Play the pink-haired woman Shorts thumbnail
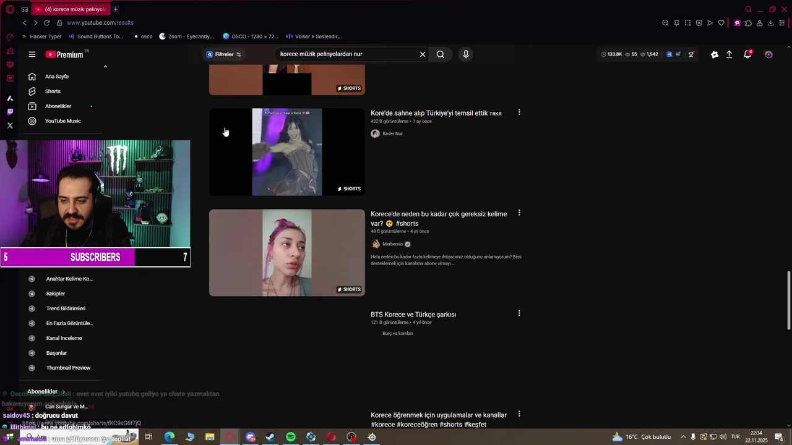This screenshot has width=792, height=445. pyautogui.click(x=287, y=253)
